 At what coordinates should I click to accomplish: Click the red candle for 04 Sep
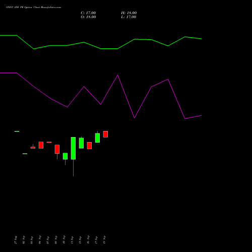click(x=41, y=145)
